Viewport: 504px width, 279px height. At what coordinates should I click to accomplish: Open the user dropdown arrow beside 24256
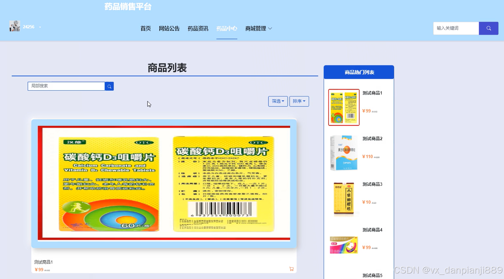click(x=40, y=27)
